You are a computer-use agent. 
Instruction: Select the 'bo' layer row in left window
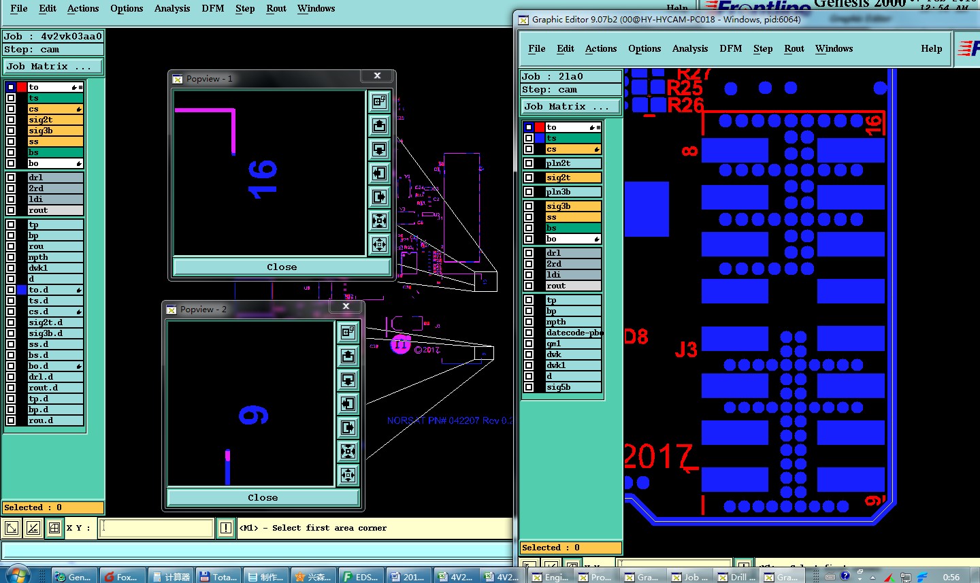click(x=55, y=163)
